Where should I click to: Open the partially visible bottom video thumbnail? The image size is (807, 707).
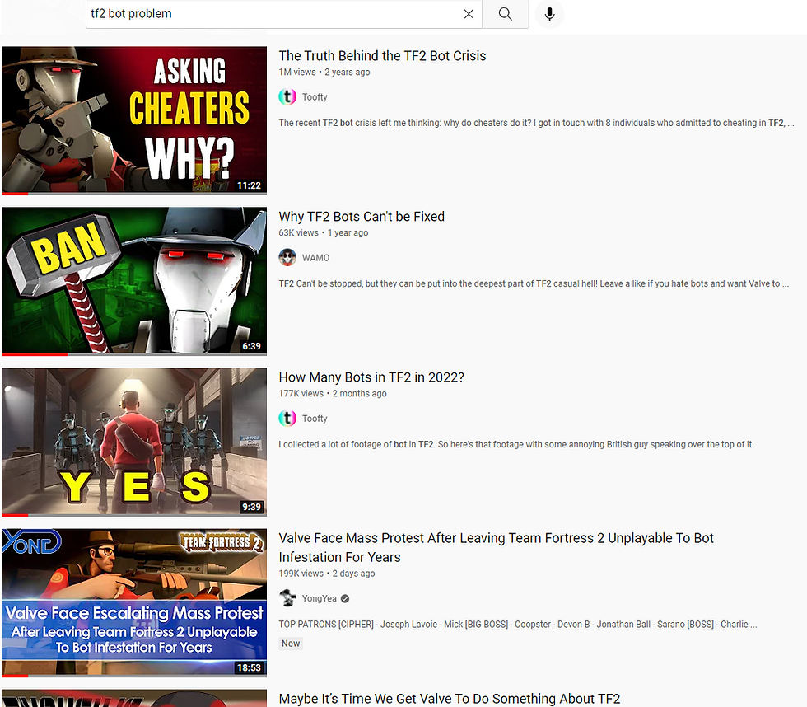(x=134, y=698)
